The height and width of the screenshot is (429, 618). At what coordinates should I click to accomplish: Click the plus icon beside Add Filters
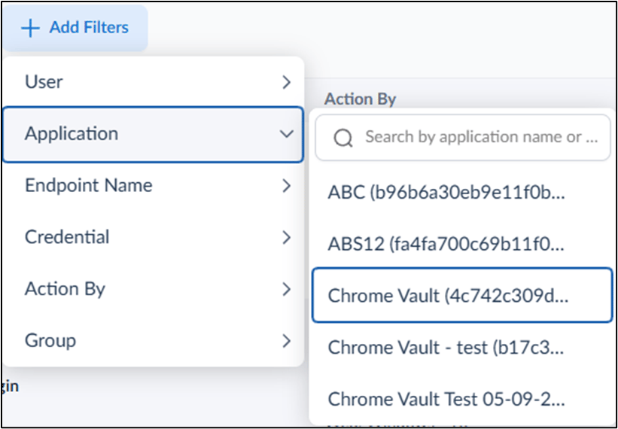(30, 29)
